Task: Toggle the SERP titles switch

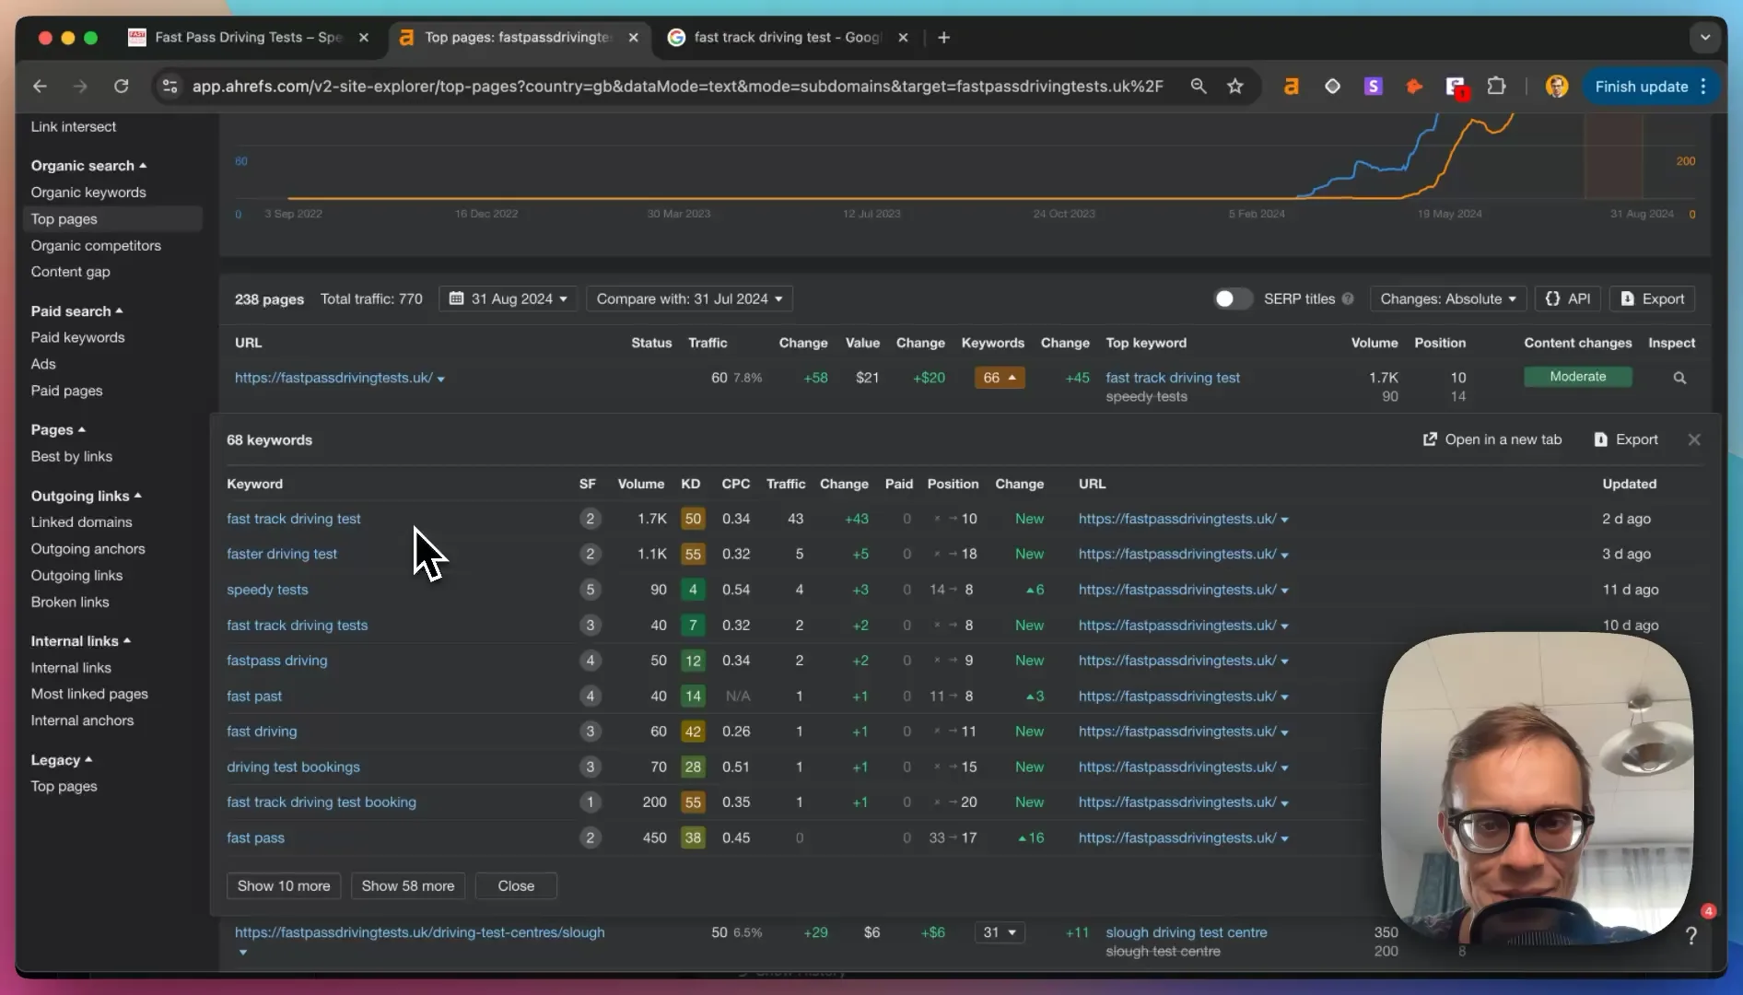Action: pyautogui.click(x=1233, y=298)
